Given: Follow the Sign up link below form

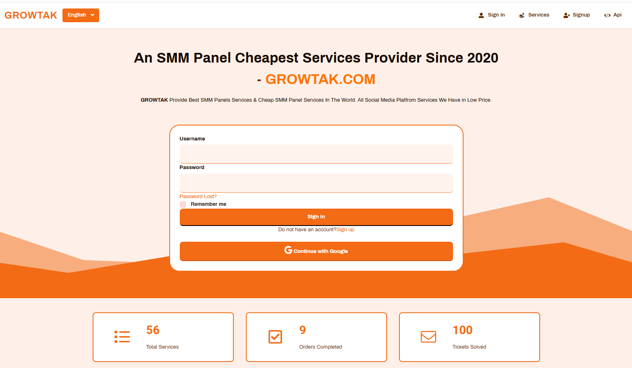Looking at the screenshot, I should pyautogui.click(x=345, y=230).
